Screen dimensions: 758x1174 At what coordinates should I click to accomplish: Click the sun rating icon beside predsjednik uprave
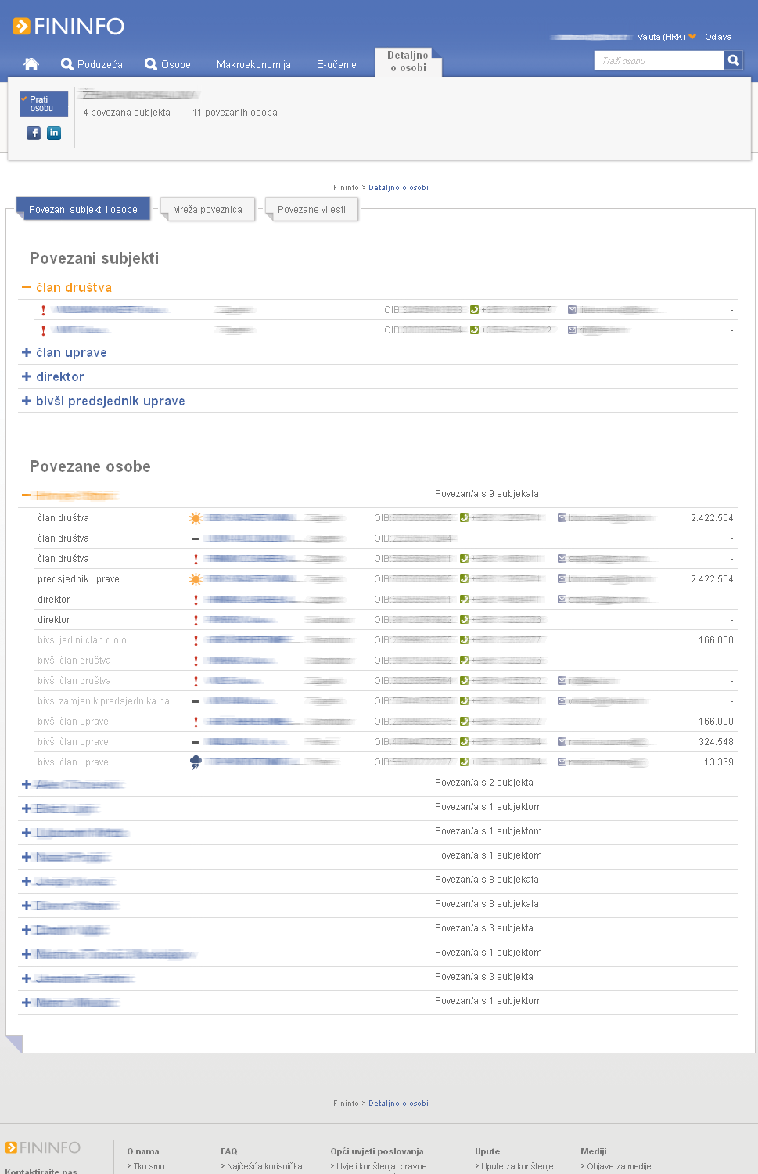pos(196,579)
